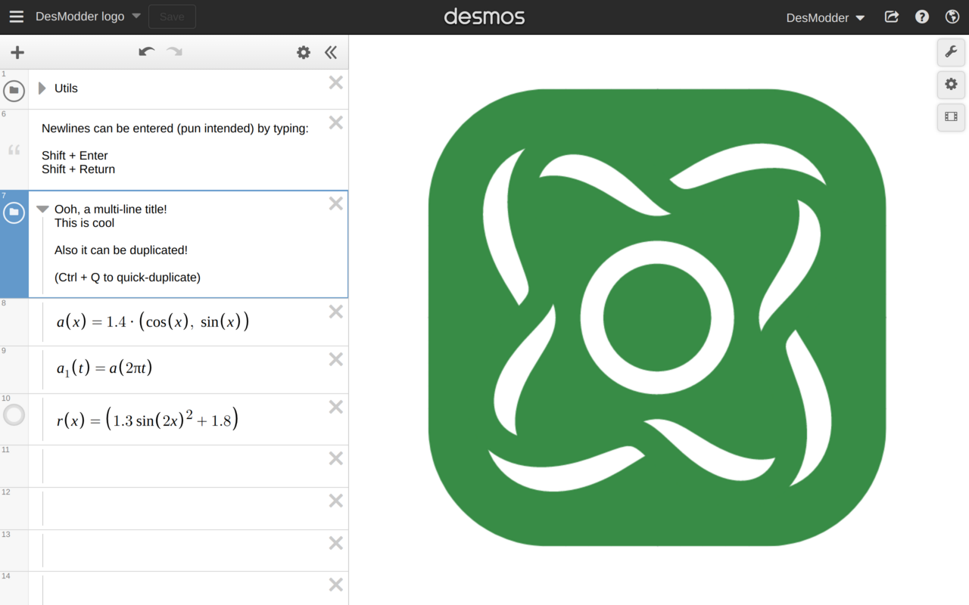Open the Help question mark icon
Image resolution: width=969 pixels, height=605 pixels.
922,17
